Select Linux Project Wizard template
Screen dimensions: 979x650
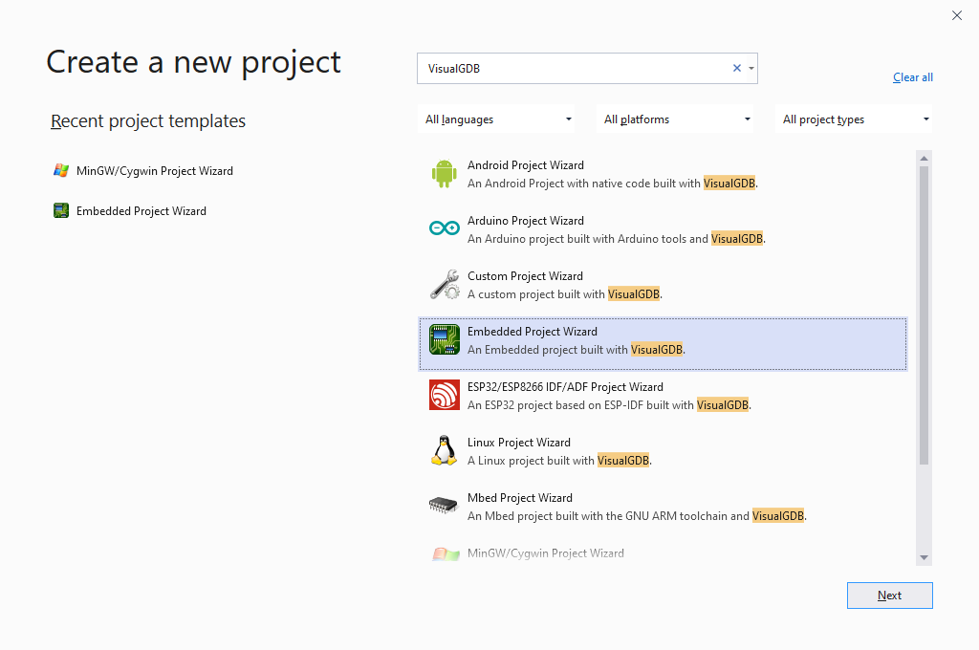coord(663,451)
